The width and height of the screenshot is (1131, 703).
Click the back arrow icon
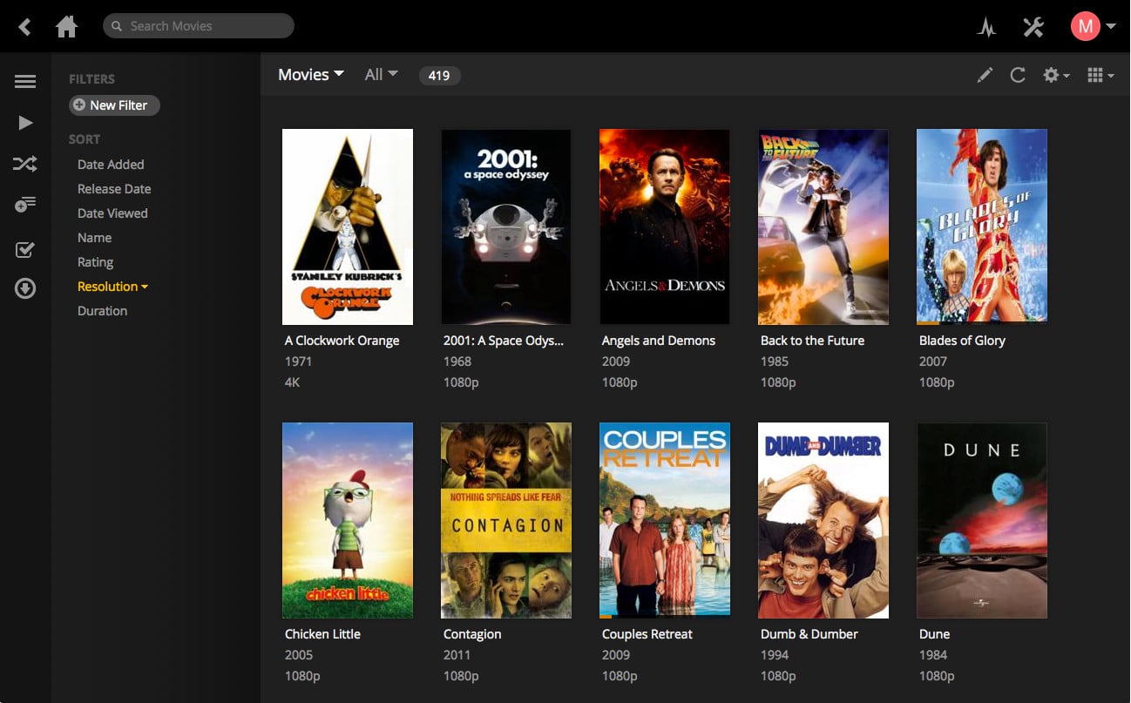(x=25, y=27)
